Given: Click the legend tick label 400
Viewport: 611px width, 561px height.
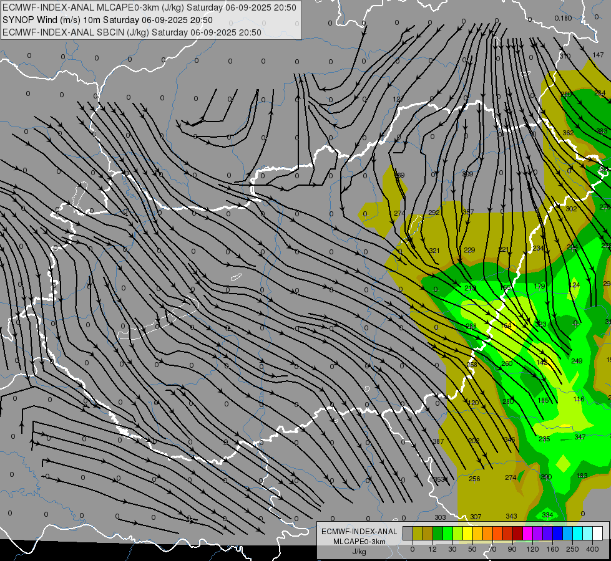Looking at the screenshot, I should [592, 549].
